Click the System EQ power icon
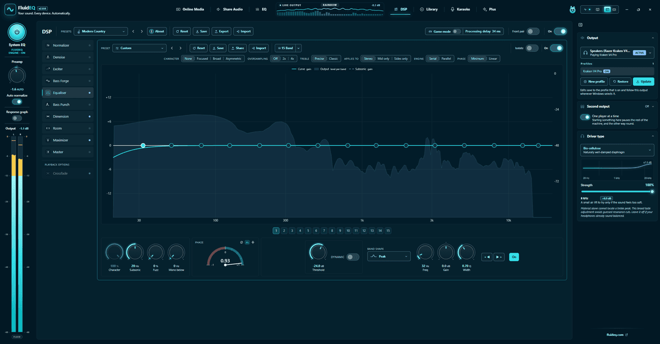 coord(17,32)
